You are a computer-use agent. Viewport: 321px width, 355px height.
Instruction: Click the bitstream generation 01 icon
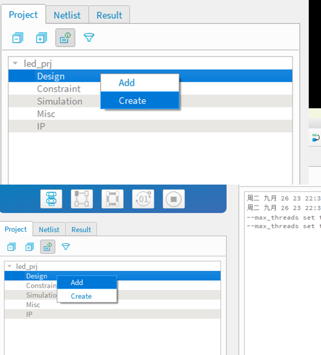143,199
